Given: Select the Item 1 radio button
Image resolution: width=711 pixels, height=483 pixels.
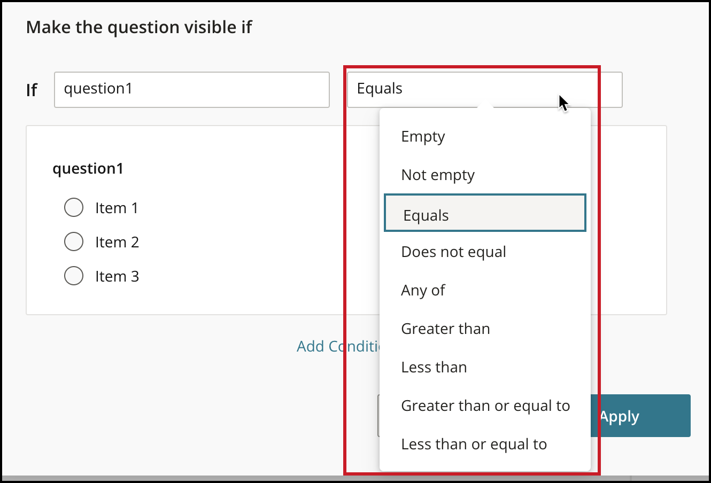Looking at the screenshot, I should click(x=74, y=207).
